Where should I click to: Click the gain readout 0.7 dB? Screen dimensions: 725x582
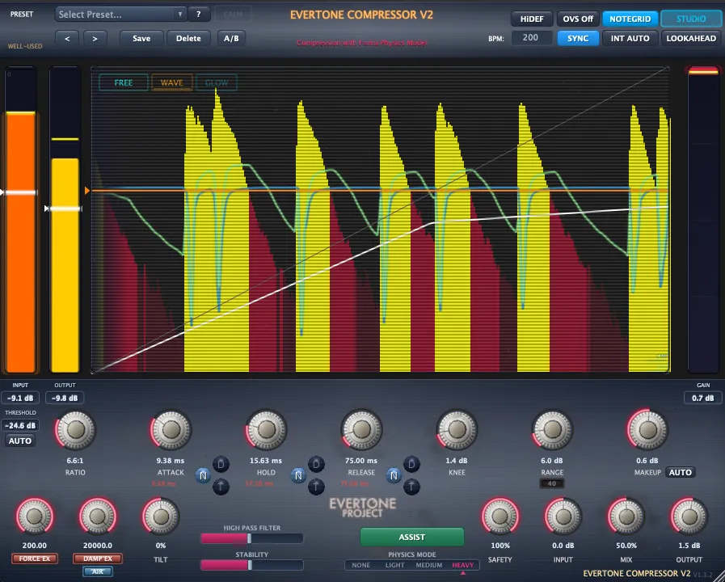point(703,398)
